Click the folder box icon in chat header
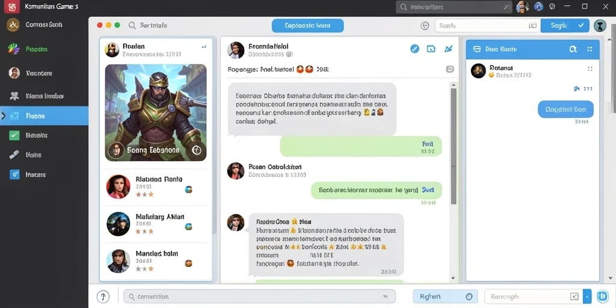Screen dimensions: 616x308 [431, 49]
